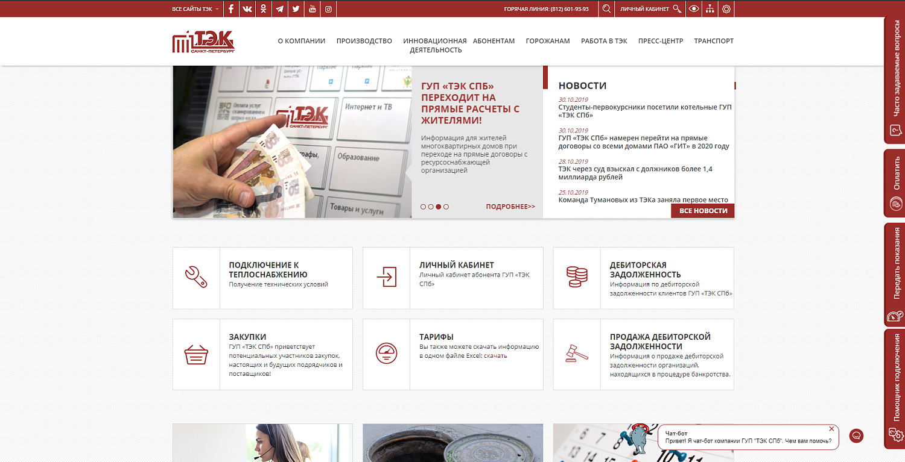
Task: Open the Абонентам menu
Action: (494, 41)
